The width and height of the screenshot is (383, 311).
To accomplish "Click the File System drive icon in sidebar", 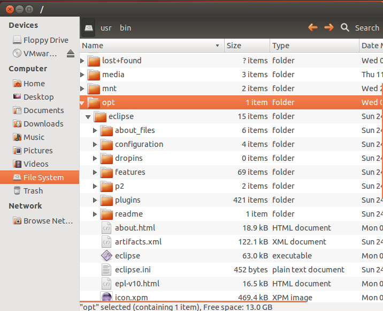I will click(17, 177).
